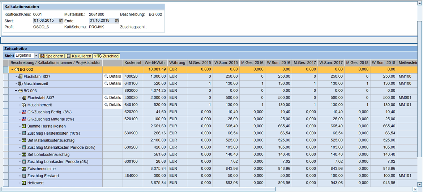Open the dropdown arrow left of Zuschlag

coord(95,56)
